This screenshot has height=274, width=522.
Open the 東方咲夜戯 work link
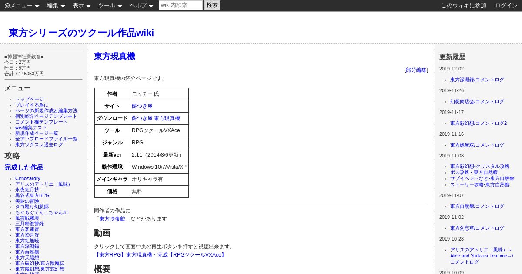coord(112,219)
